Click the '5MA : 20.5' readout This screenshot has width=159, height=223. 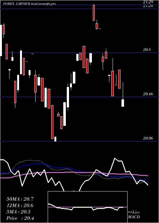[x=18, y=212]
